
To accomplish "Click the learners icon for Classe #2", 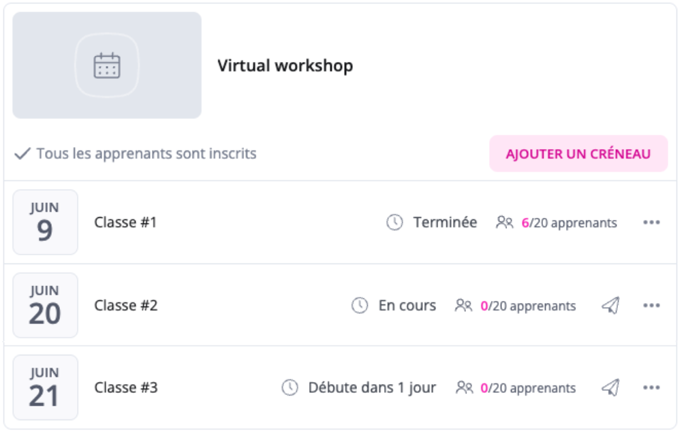I will coord(463,306).
